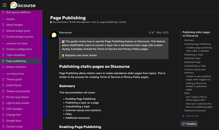The width and height of the screenshot is (219, 130).
Task: Click the page icon beside Install theme
Action: tap(3, 85)
